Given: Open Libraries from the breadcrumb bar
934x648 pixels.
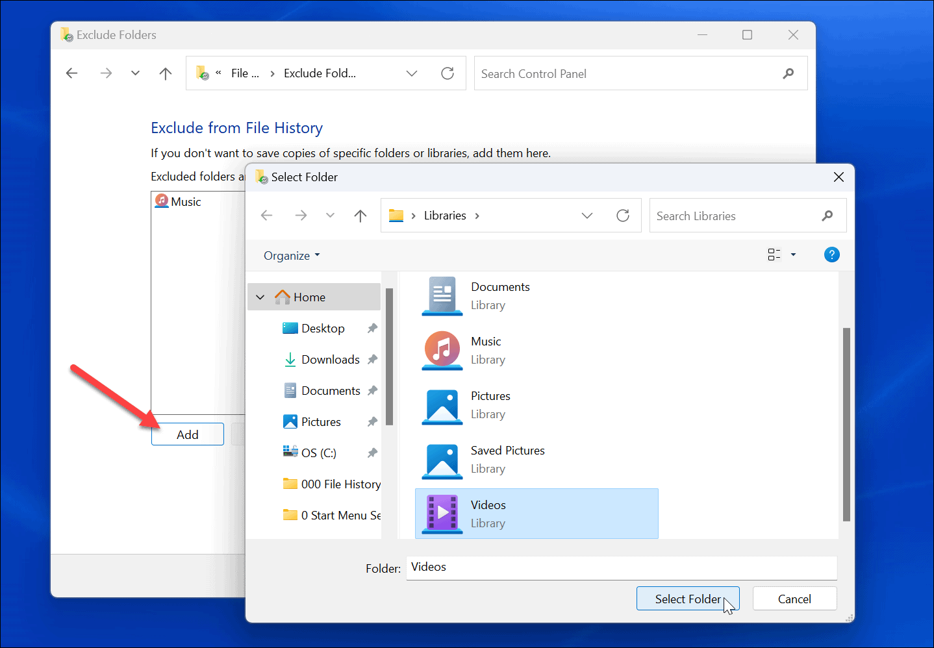Looking at the screenshot, I should 445,215.
